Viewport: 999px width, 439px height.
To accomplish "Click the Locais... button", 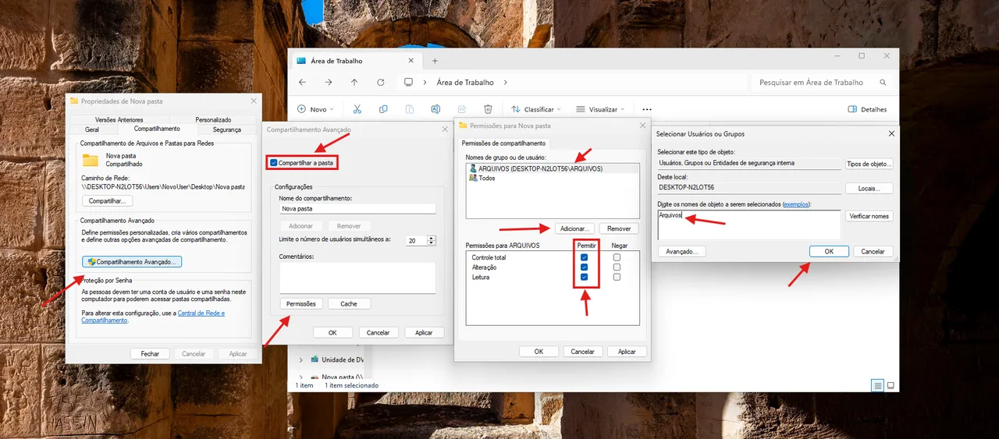I will click(x=869, y=188).
